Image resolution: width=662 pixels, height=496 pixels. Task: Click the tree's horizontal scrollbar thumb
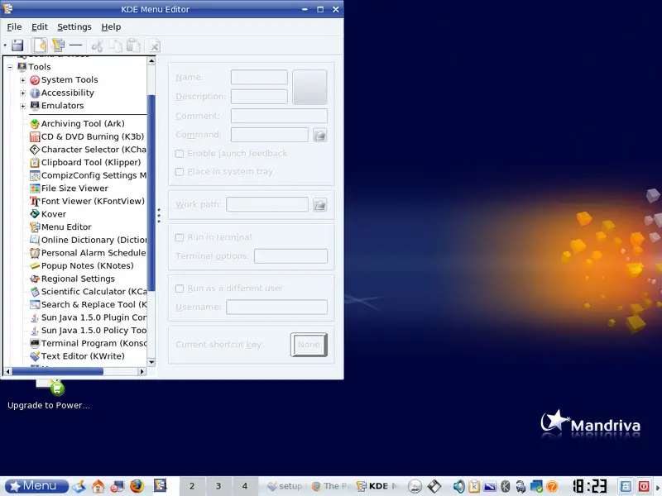57,371
